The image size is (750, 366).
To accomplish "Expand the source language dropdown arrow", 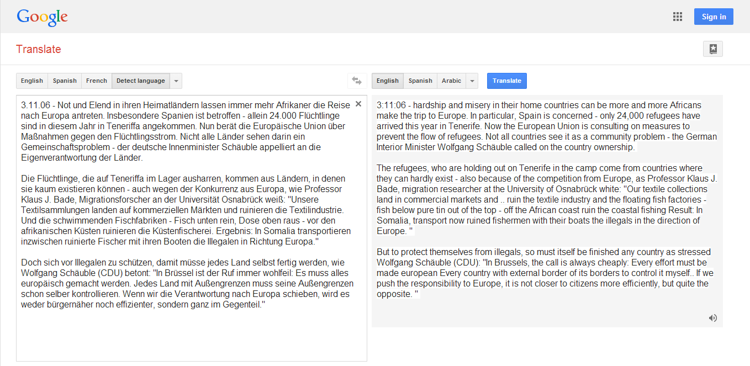I will click(x=176, y=81).
